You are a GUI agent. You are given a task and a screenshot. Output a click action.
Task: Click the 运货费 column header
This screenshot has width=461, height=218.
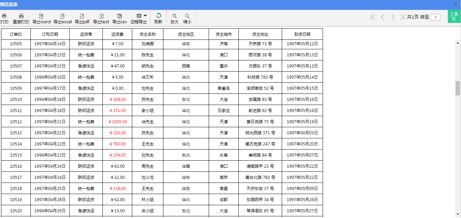[117, 34]
